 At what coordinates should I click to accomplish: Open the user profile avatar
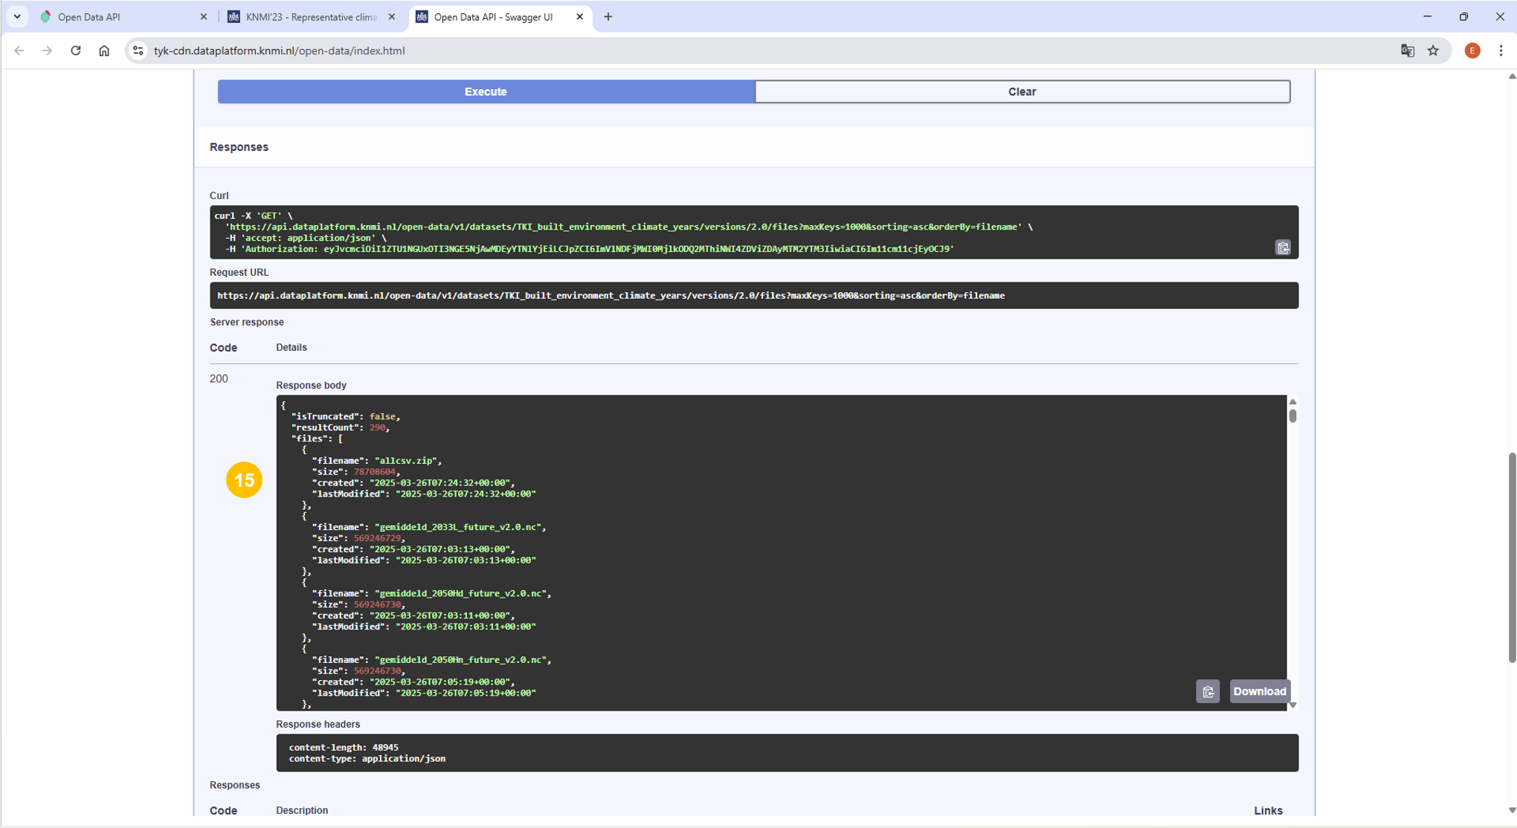tap(1472, 51)
